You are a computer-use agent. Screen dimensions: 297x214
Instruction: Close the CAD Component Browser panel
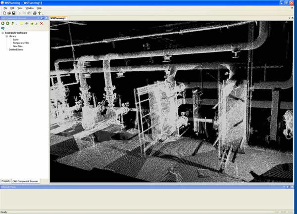pos(47,18)
